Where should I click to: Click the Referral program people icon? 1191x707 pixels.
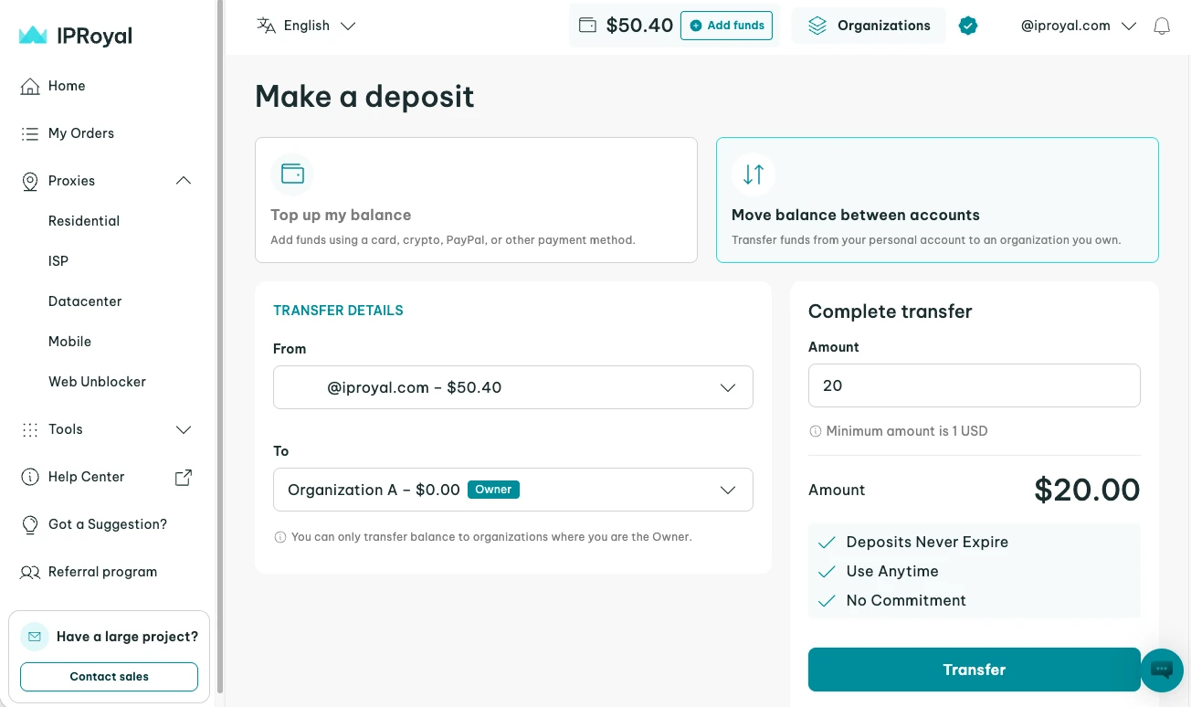click(30, 572)
